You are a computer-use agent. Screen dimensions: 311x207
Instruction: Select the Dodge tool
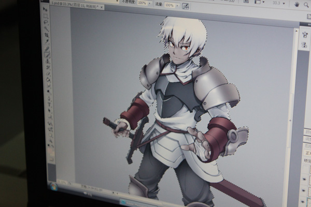pyautogui.click(x=49, y=92)
